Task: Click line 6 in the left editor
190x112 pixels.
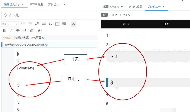Action: (x=18, y=109)
